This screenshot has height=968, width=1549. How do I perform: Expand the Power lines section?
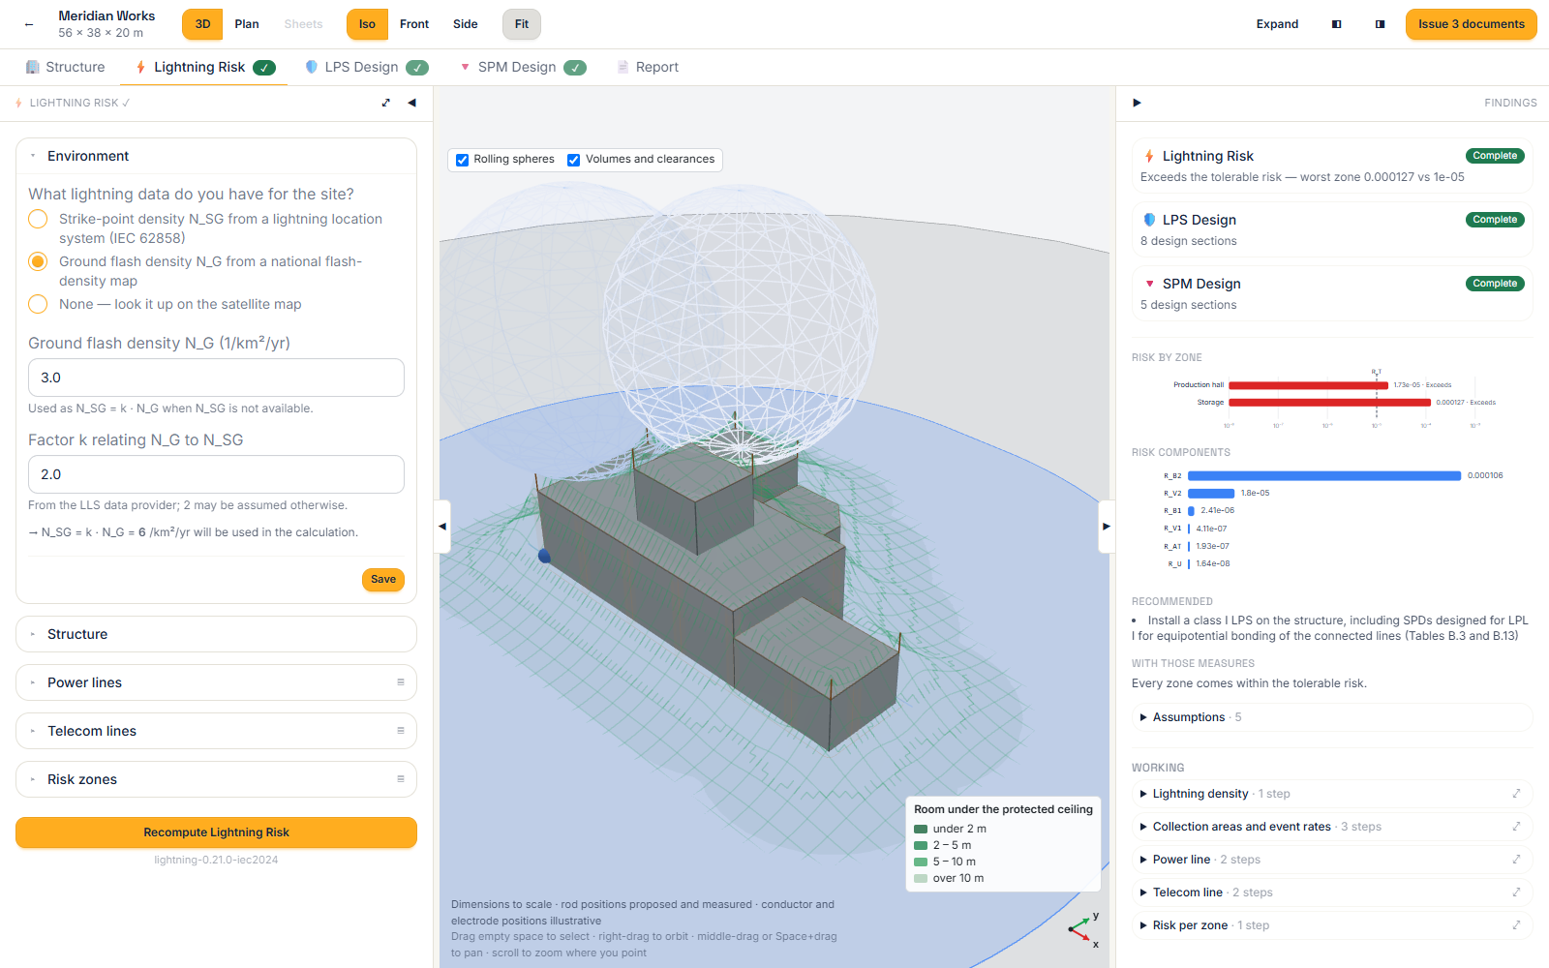pos(216,682)
